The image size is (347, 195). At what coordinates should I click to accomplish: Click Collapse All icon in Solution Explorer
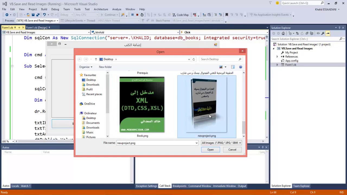(x=307, y=33)
